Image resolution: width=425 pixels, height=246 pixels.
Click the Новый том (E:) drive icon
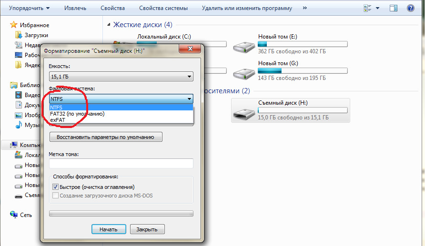click(x=244, y=47)
